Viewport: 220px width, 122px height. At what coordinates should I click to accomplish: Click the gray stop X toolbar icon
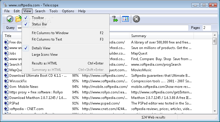click(136, 19)
